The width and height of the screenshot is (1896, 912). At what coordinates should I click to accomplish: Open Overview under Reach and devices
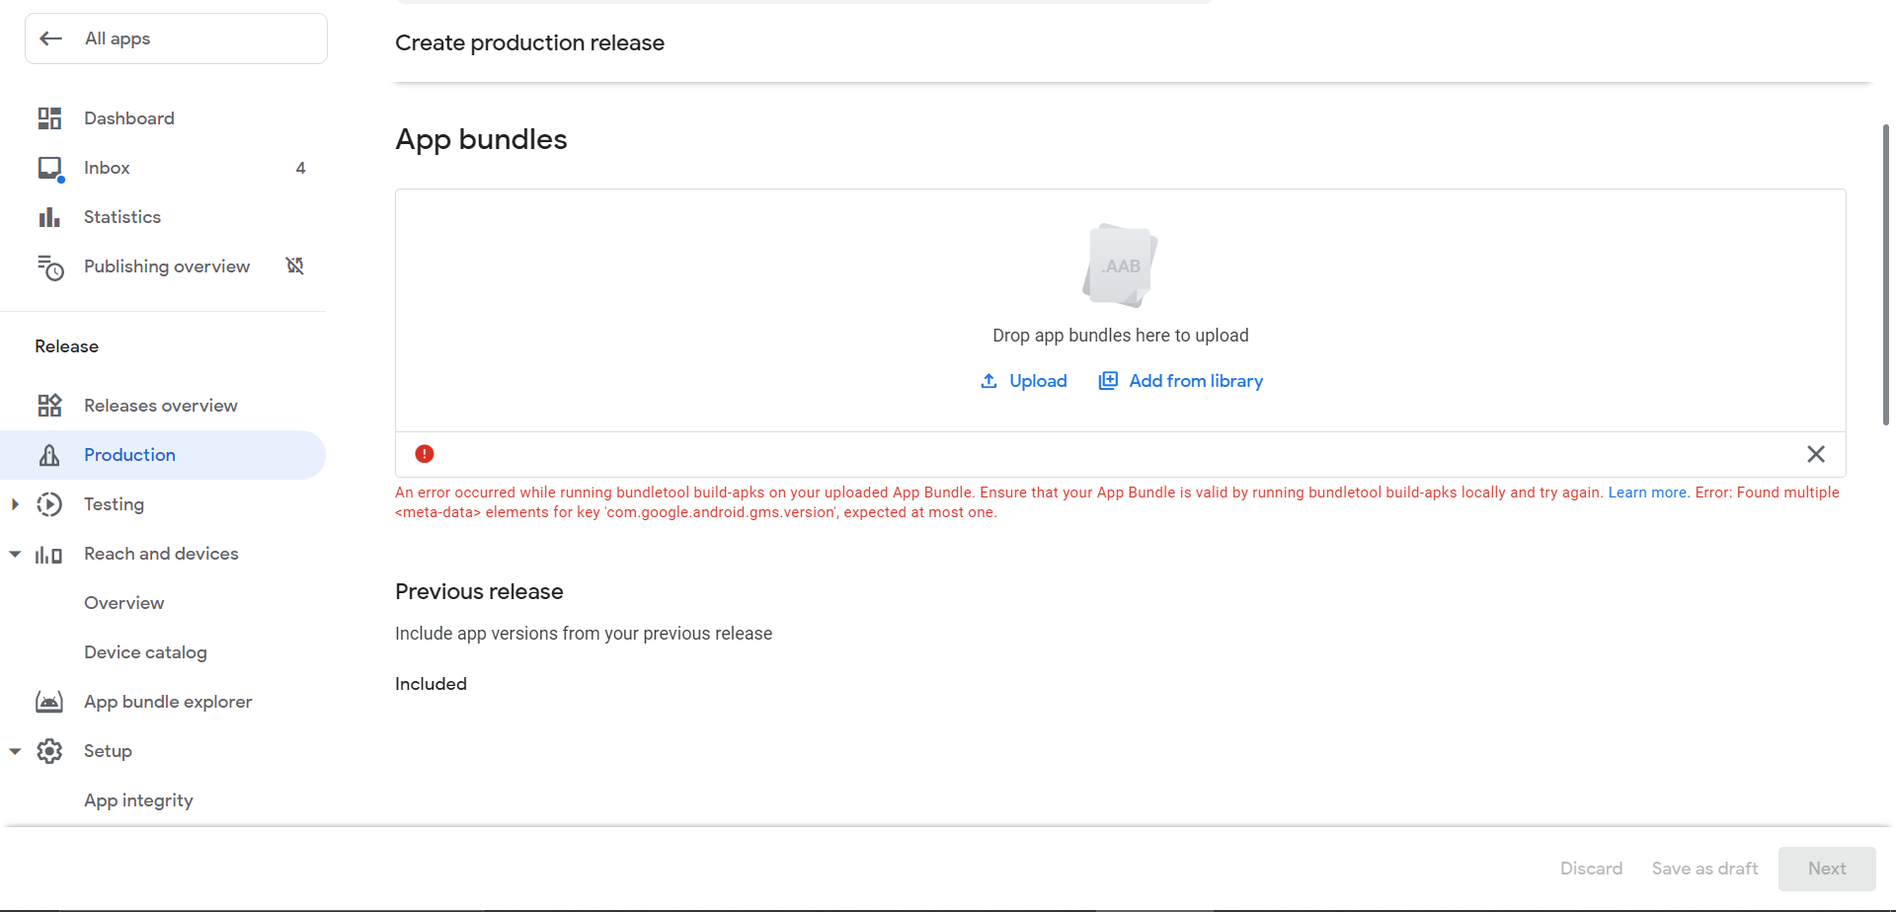tap(123, 603)
